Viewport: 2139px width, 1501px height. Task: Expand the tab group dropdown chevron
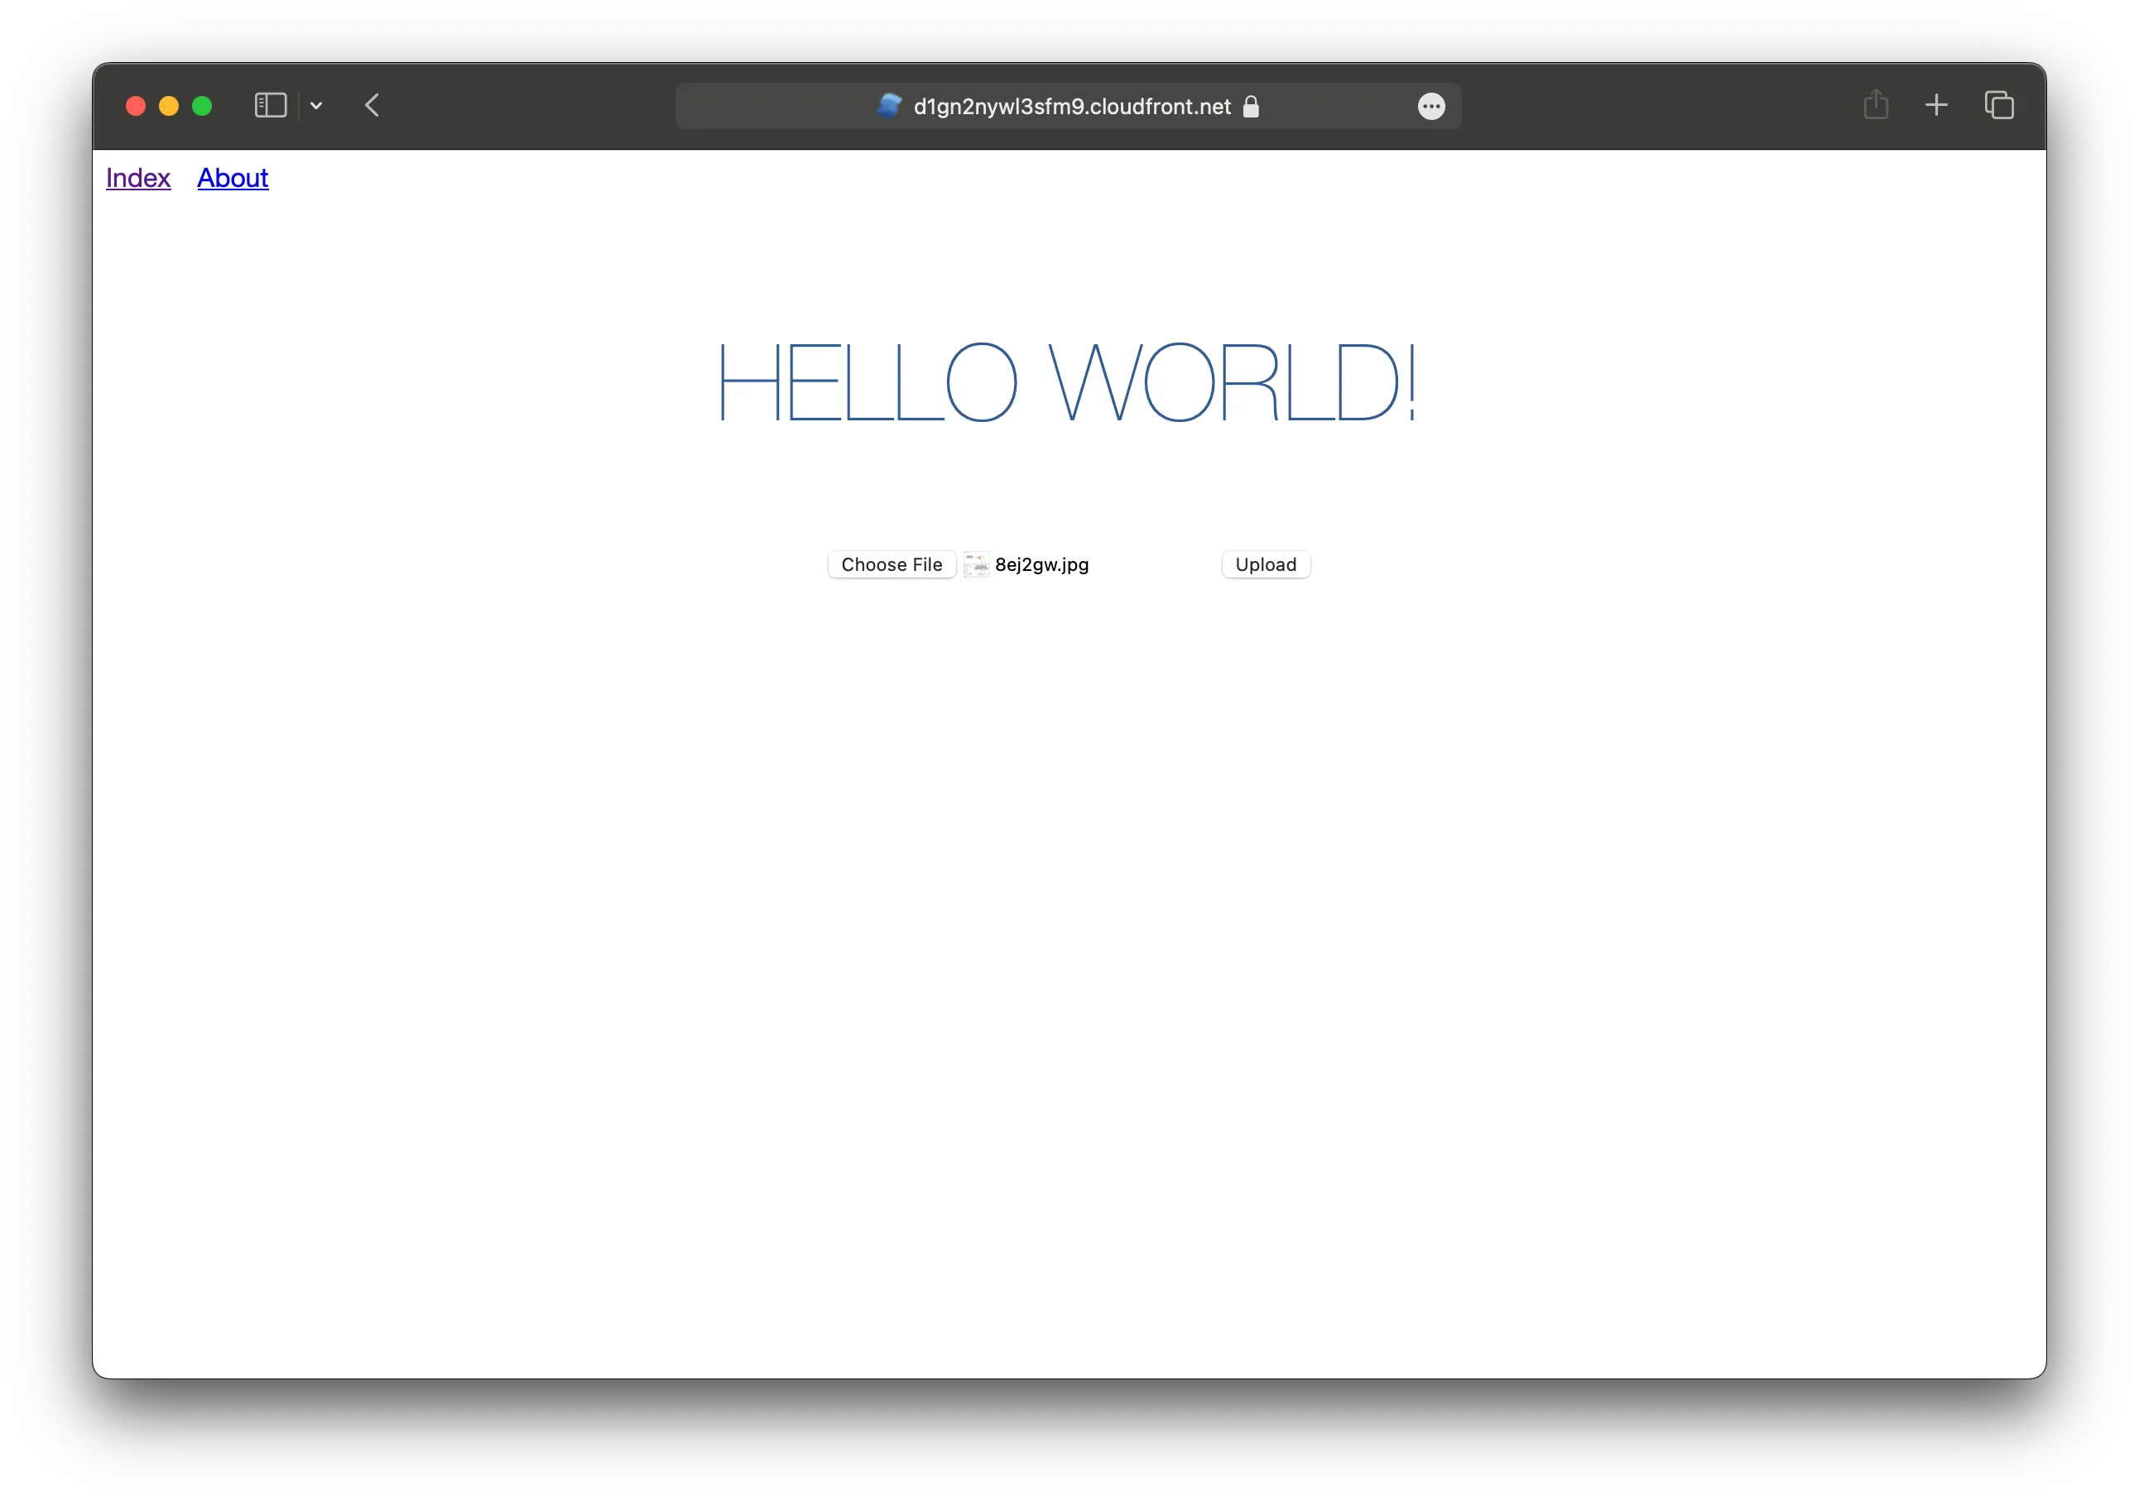tap(316, 106)
